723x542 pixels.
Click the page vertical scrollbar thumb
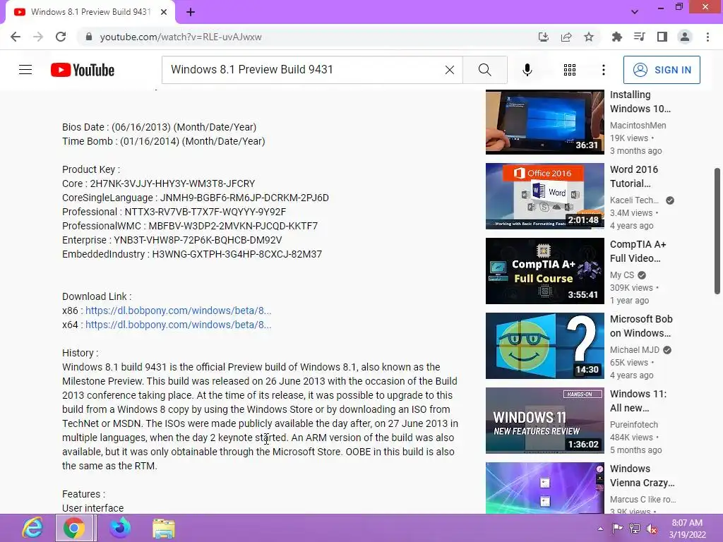[x=717, y=231]
